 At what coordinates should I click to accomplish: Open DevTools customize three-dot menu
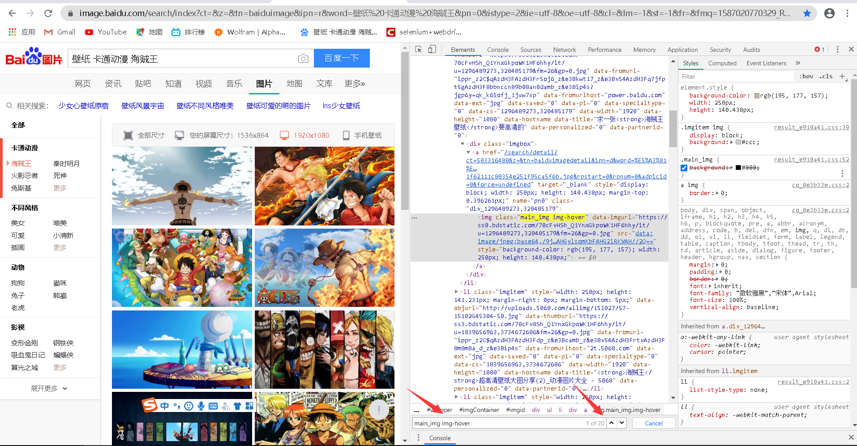[837, 49]
